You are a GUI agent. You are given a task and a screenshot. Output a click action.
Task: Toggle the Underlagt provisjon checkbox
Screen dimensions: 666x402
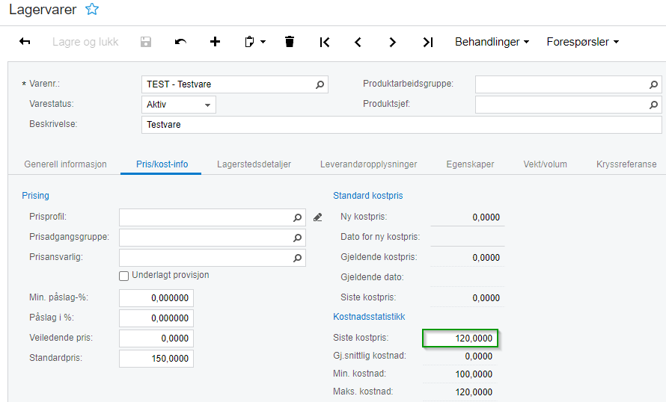pyautogui.click(x=124, y=276)
